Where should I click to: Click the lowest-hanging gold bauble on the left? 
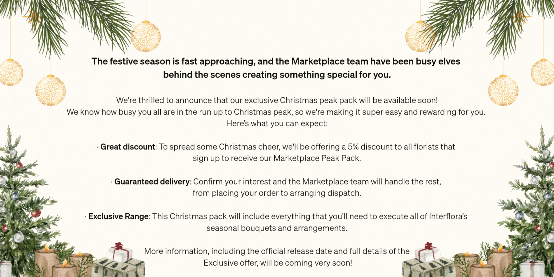point(50,90)
